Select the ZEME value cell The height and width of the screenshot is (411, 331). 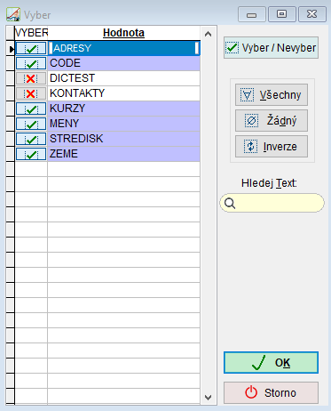pyautogui.click(x=124, y=154)
